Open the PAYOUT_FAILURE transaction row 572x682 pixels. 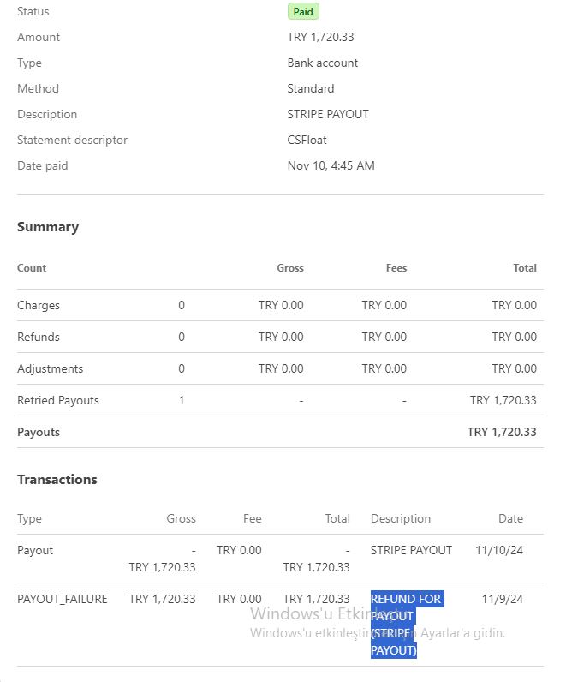(x=63, y=599)
